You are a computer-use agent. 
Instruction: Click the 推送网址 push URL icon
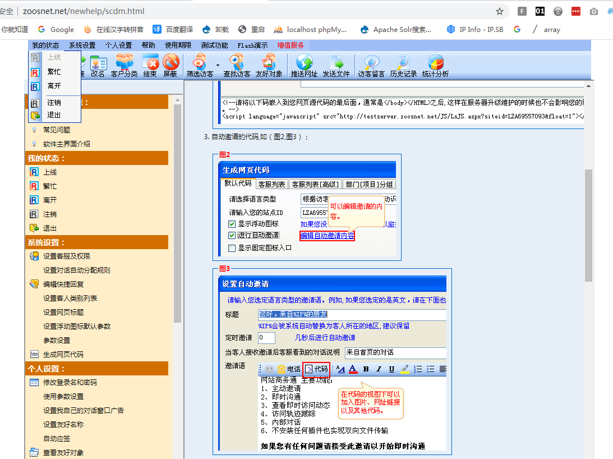(x=304, y=66)
